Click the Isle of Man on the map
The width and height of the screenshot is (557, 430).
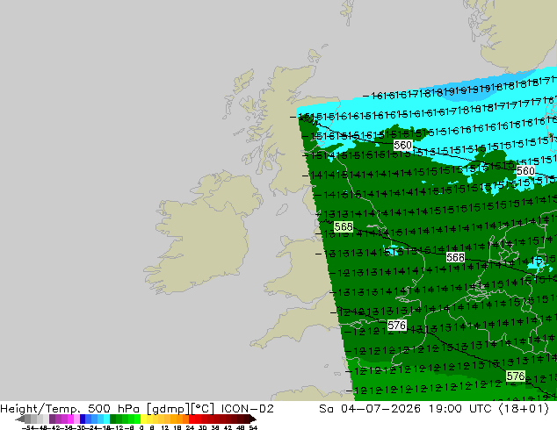[282, 210]
